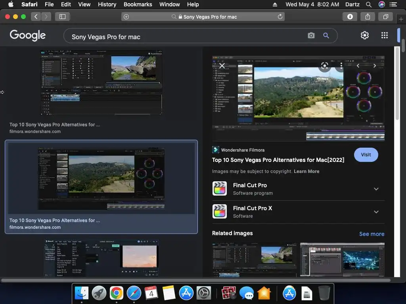The width and height of the screenshot is (406, 304).
Task: Open Calendar from the Dock
Action: point(151,293)
